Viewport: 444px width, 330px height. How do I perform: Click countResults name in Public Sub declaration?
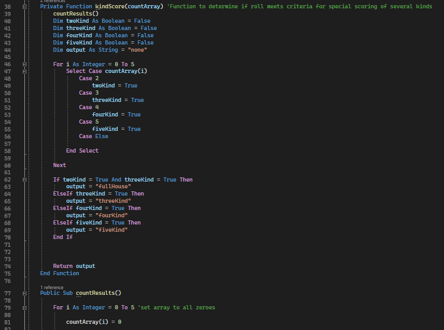coord(95,293)
